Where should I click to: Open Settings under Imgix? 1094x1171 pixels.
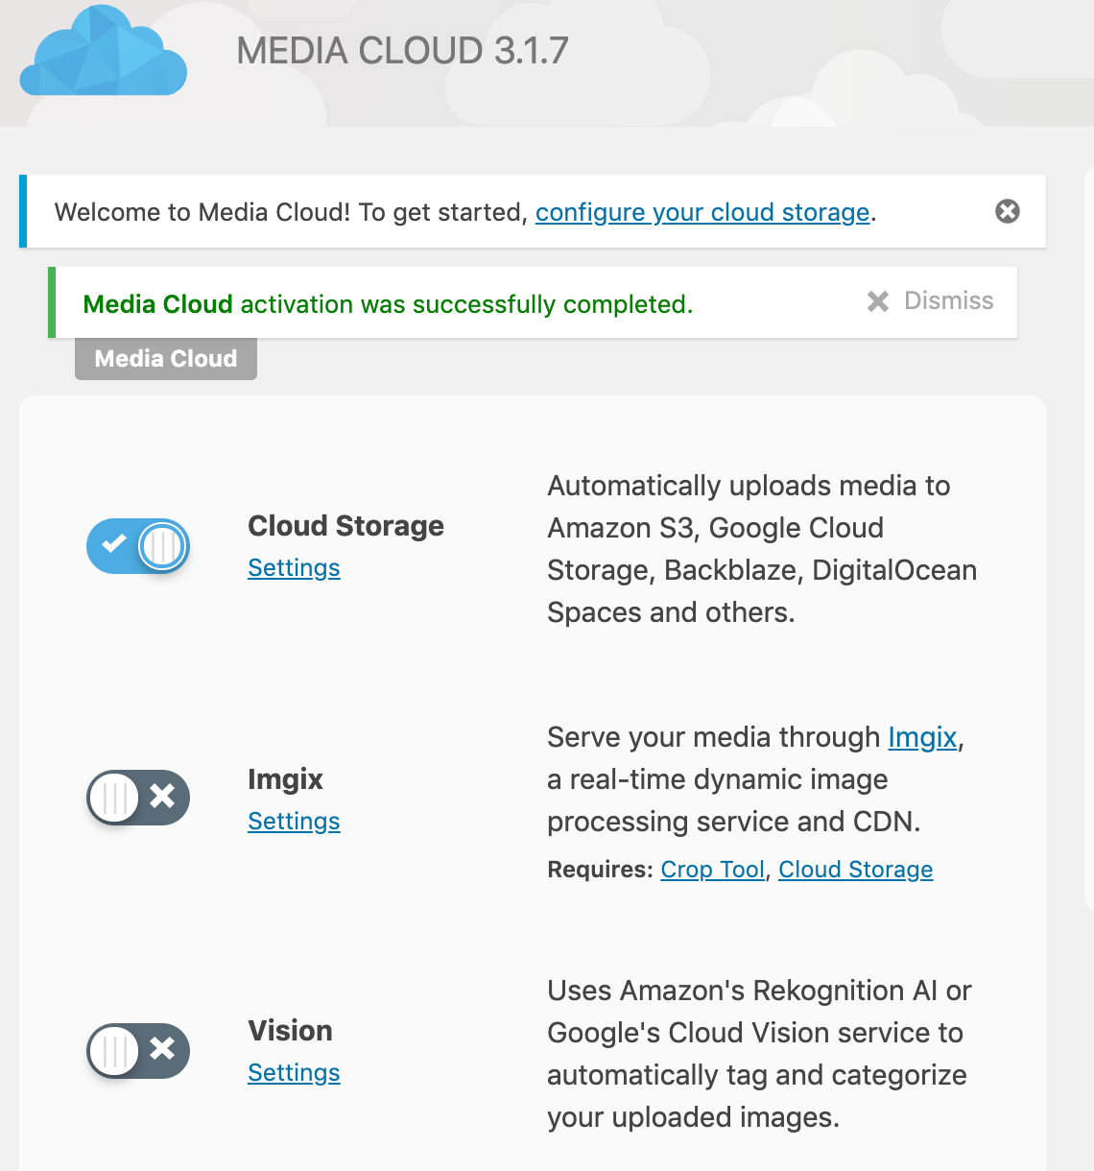294,822
